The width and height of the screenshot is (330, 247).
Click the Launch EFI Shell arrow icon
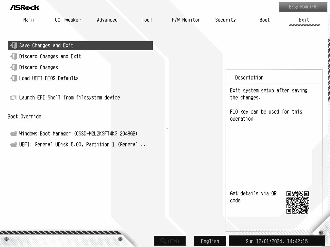pyautogui.click(x=13, y=98)
